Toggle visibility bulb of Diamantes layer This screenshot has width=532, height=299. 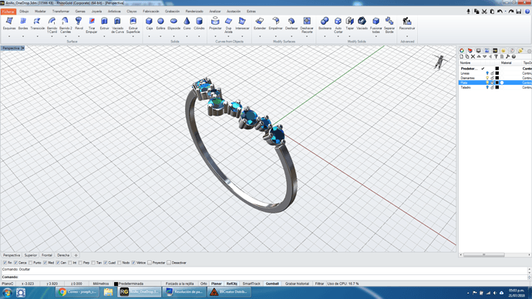pos(487,78)
